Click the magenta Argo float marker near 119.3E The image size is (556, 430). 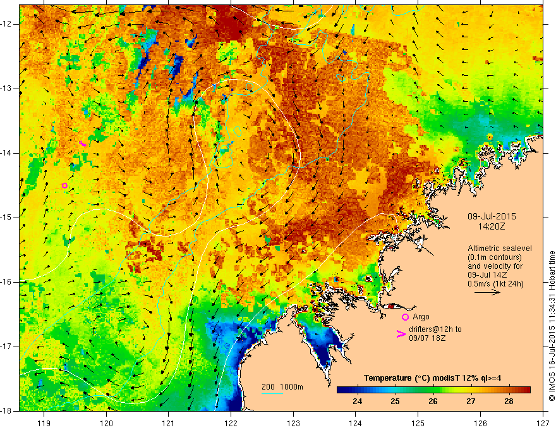tap(64, 185)
